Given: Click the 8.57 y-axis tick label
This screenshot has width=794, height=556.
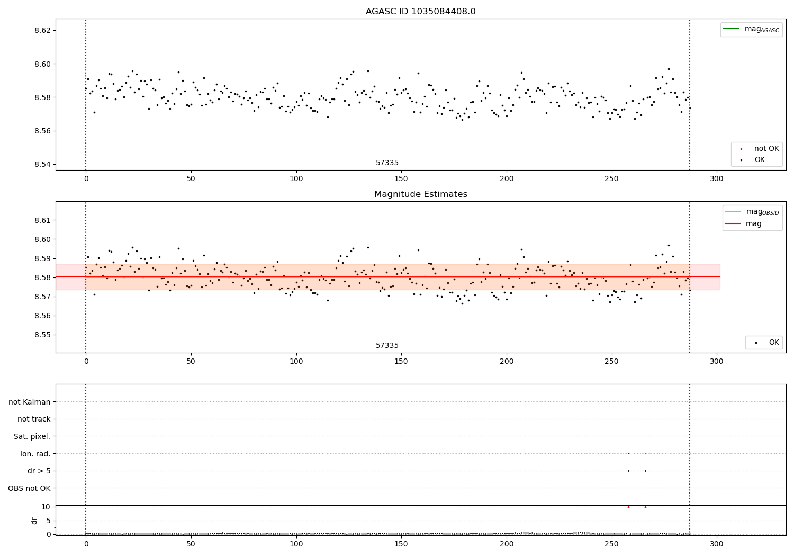Looking at the screenshot, I should point(43,297).
